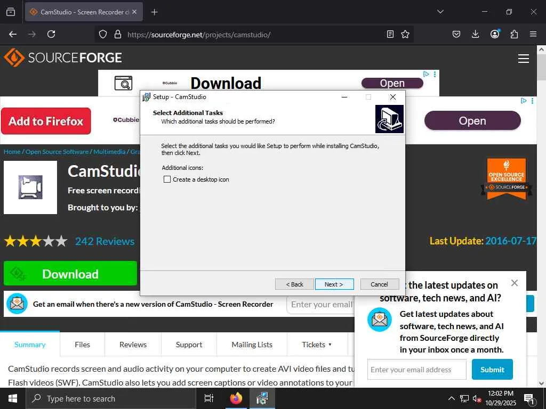This screenshot has width=546, height=409.
Task: Click the Firefox back arrow
Action: [x=13, y=34]
